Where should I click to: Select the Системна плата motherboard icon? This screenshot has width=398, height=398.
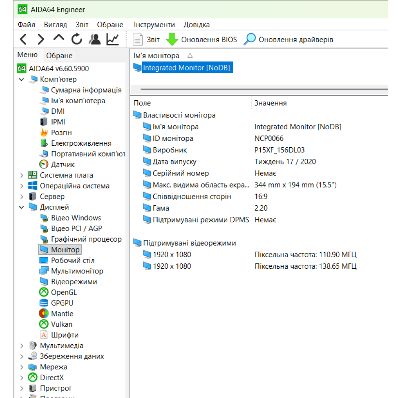[x=33, y=175]
